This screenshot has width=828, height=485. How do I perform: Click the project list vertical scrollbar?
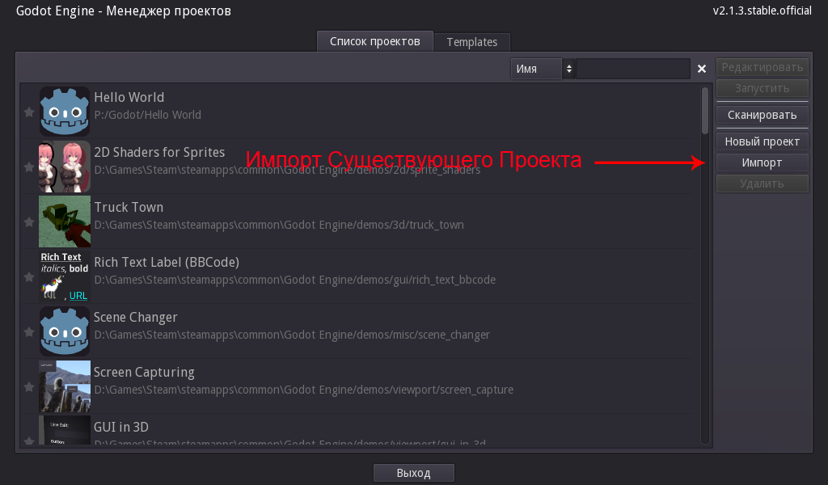pyautogui.click(x=705, y=110)
